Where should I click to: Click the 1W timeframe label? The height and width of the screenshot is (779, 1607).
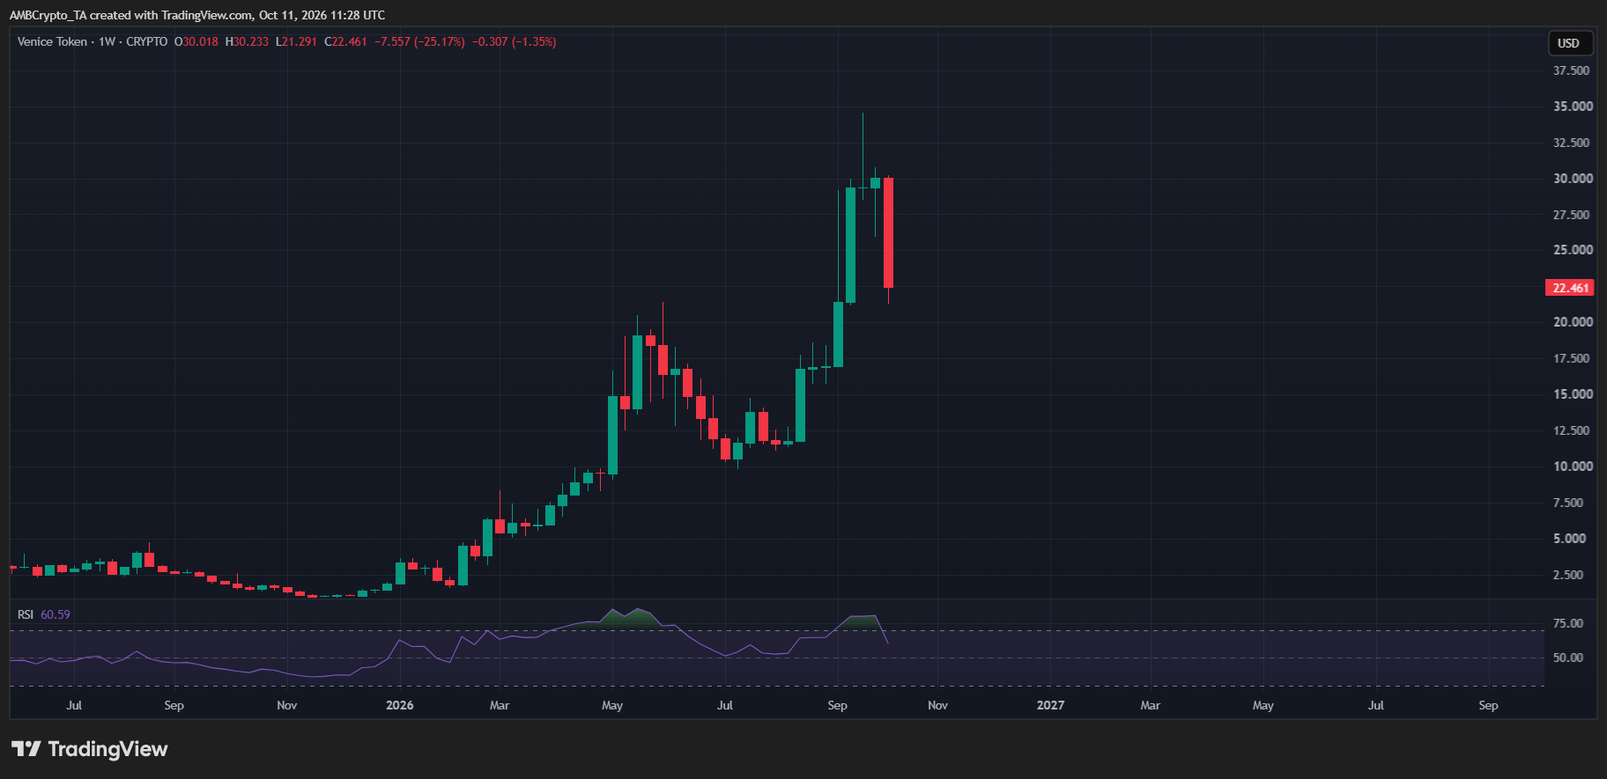coord(107,41)
